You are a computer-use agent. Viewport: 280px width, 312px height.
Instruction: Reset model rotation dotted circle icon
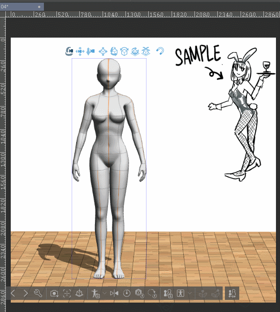(152, 293)
